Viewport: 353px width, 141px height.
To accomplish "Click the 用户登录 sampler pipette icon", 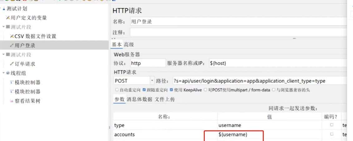I will pos(12,46).
